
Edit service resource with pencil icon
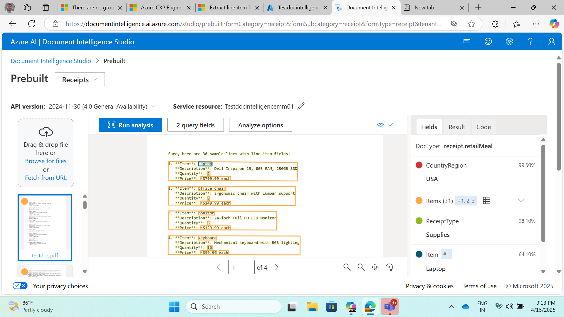(x=301, y=106)
